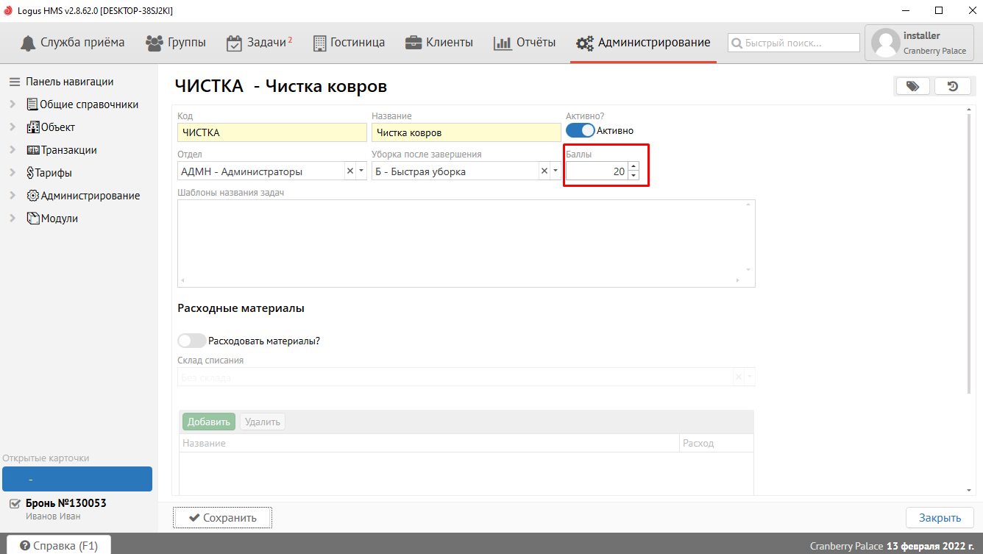Click the Отчёты chart icon
Viewport: 983px width, 554px height.
click(x=503, y=43)
